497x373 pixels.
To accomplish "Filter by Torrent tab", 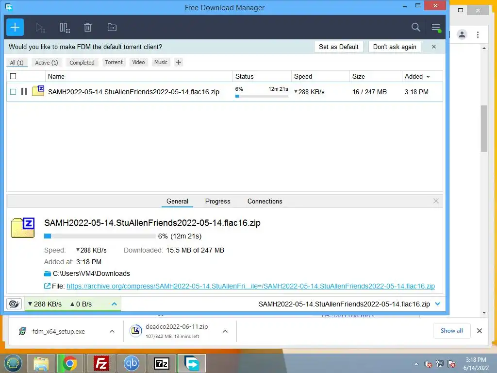I will (114, 62).
